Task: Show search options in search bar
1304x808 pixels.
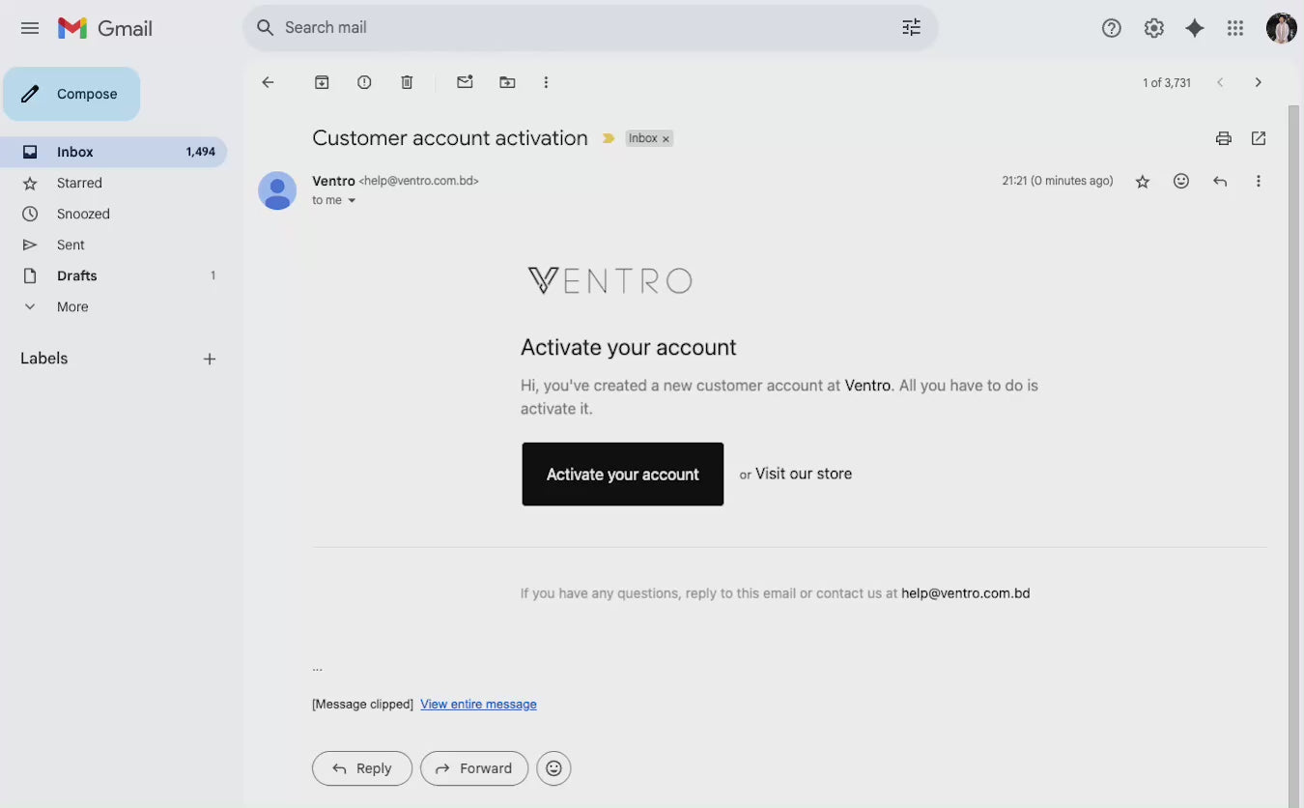Action: [911, 28]
